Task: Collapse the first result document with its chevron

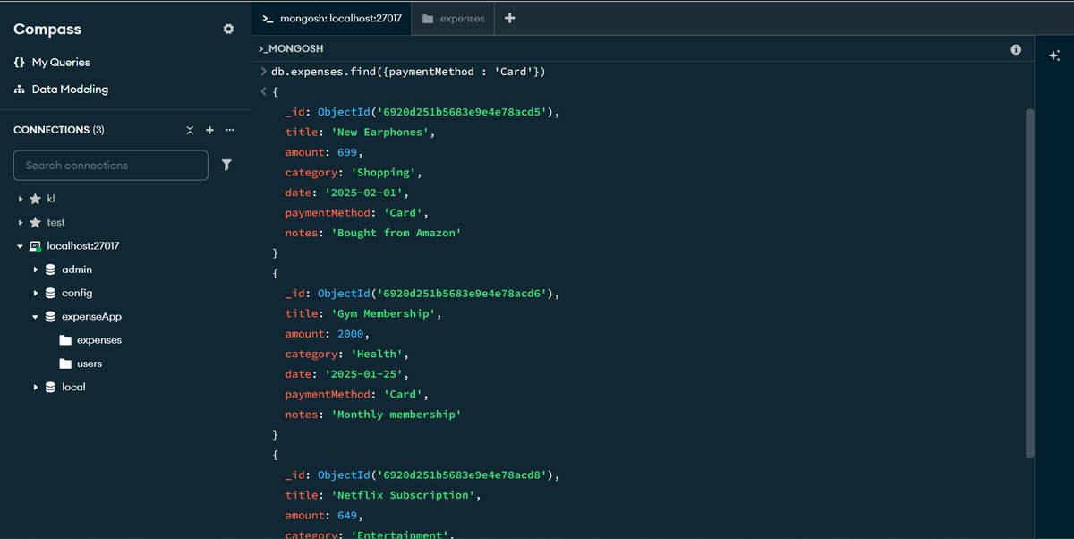Action: click(x=262, y=90)
